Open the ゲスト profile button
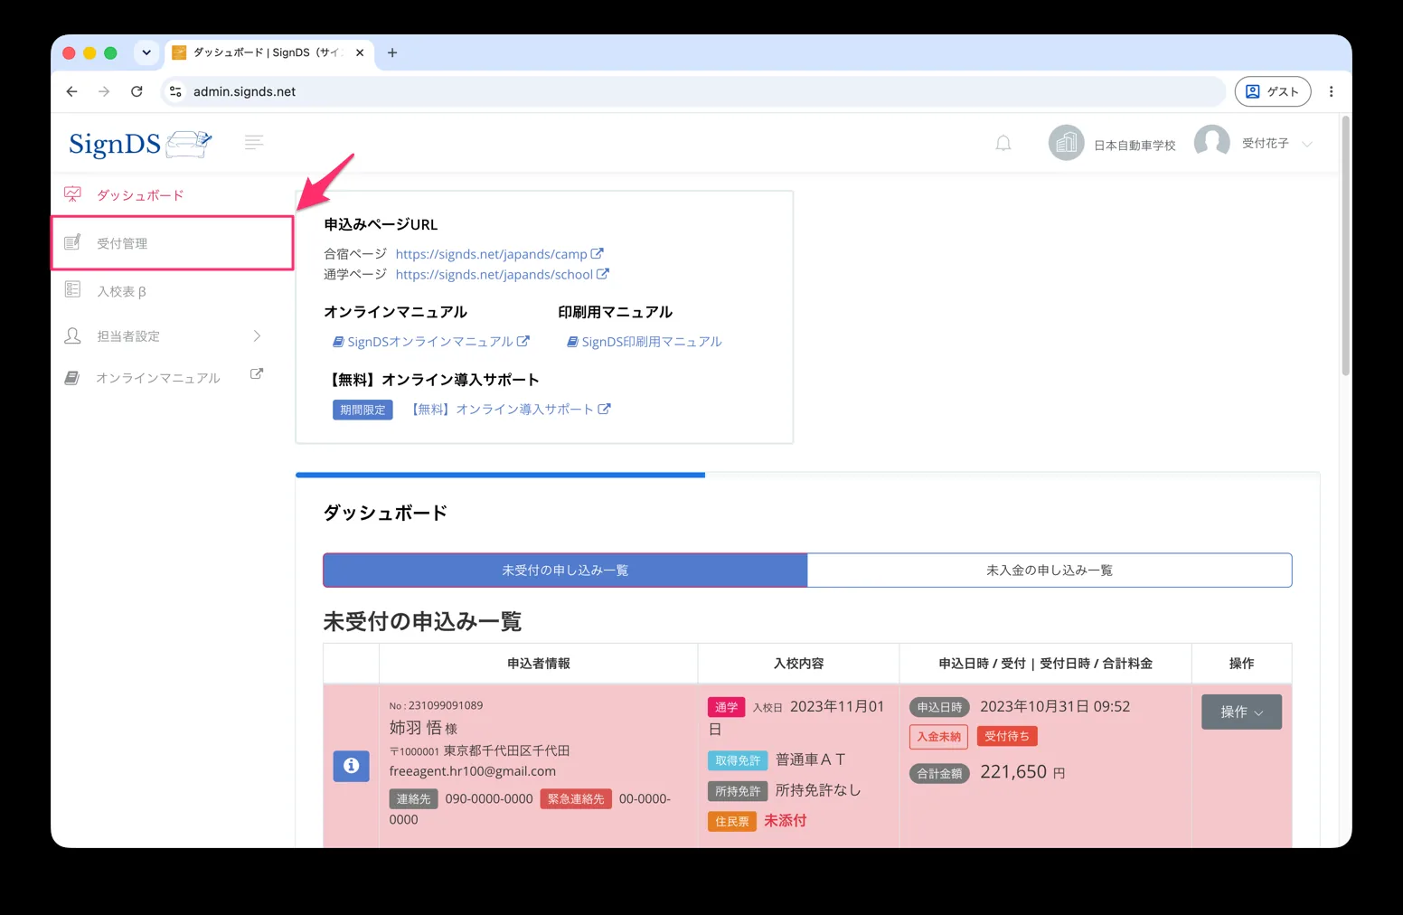The image size is (1403, 915). pos(1273,91)
